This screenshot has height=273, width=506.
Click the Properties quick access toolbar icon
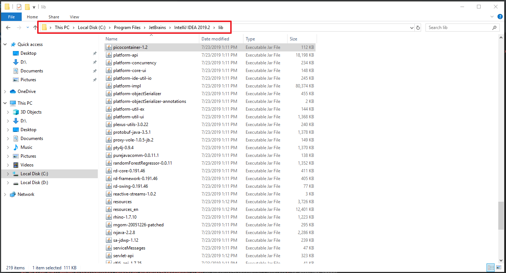(19, 7)
